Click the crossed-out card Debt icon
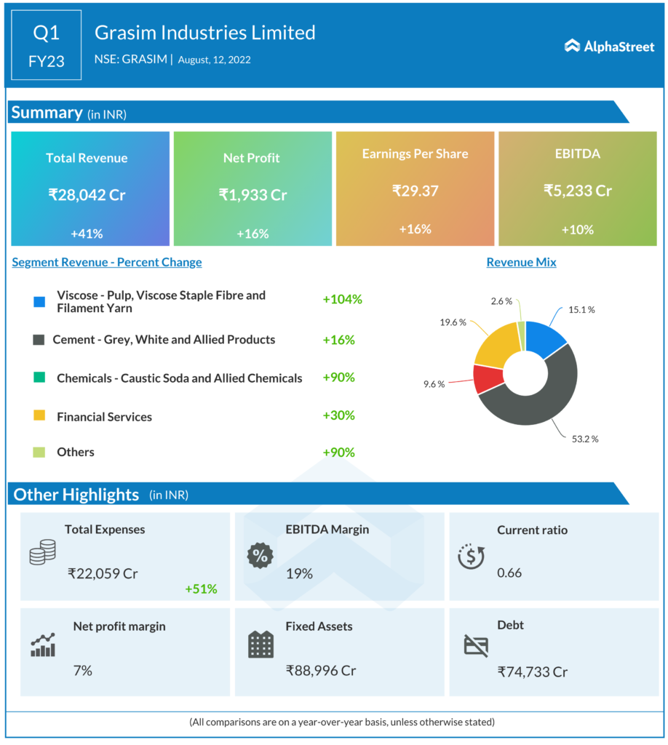 click(476, 645)
